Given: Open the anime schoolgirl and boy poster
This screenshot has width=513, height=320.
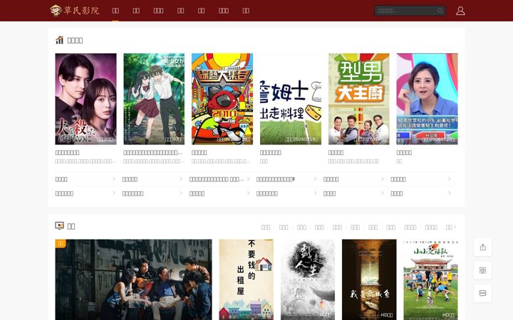Looking at the screenshot, I should pyautogui.click(x=154, y=99).
